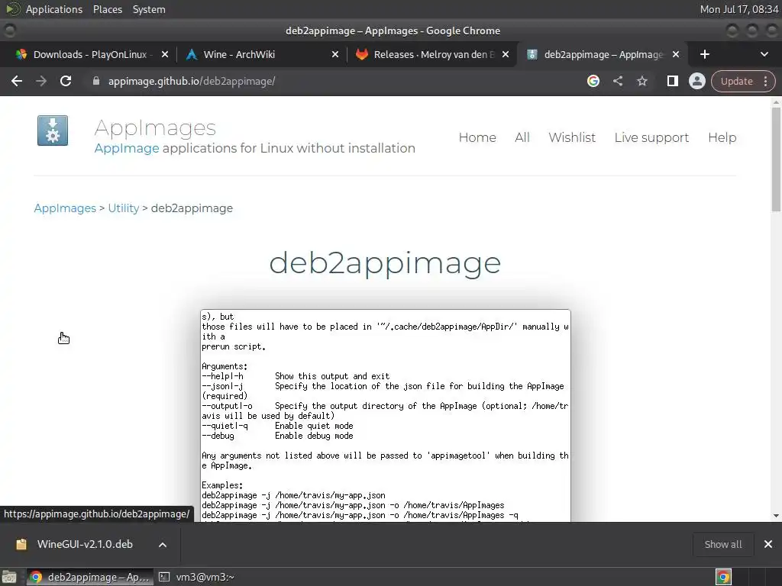Click the forward navigation arrow

[x=41, y=81]
